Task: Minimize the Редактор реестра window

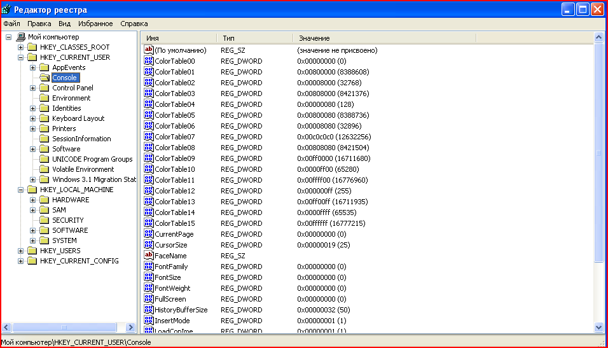Action: tap(568, 10)
